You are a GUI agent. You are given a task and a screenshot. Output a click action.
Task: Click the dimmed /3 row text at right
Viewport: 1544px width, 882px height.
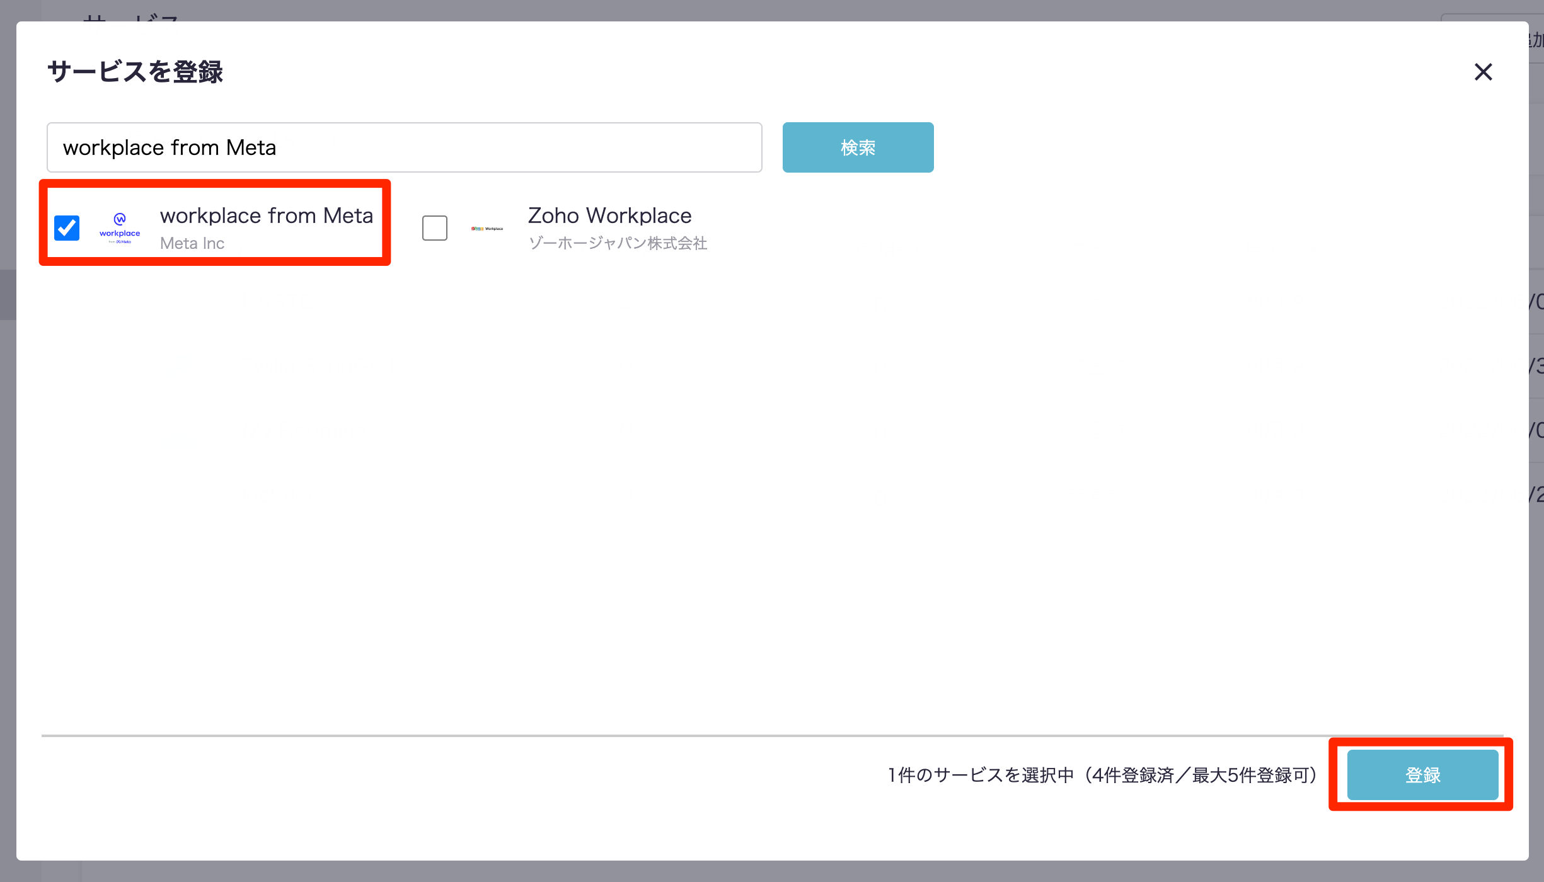coord(1536,366)
